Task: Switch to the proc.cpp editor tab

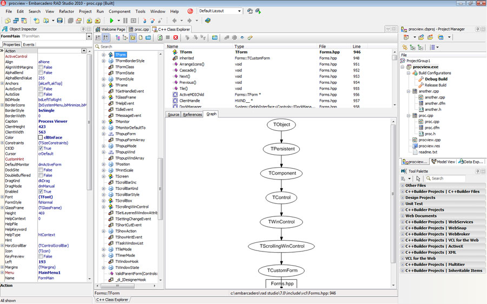Action: (139, 29)
